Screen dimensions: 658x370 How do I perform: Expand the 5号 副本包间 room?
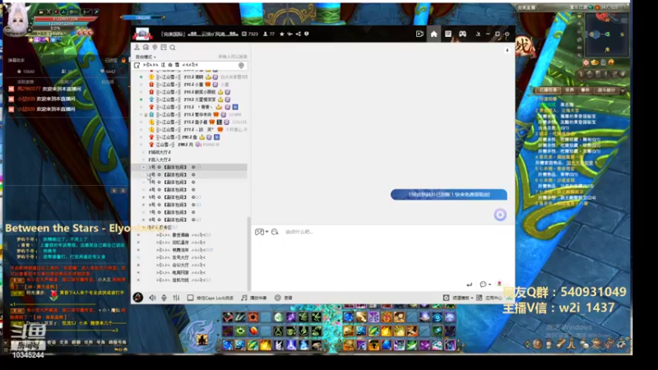143,197
